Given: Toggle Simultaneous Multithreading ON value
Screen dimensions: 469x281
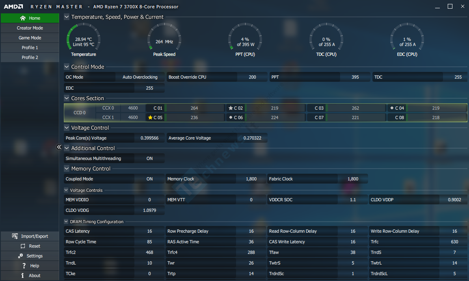Looking at the screenshot, I should coord(149,158).
